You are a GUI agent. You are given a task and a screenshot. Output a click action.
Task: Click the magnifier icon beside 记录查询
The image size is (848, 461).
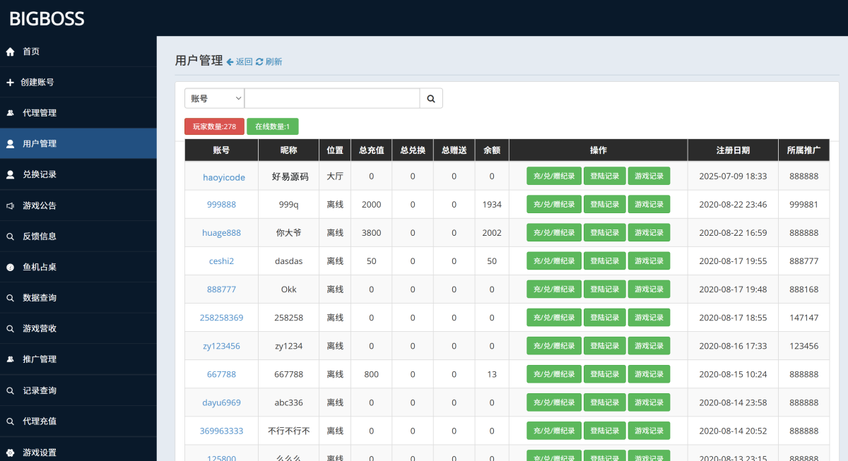[11, 390]
